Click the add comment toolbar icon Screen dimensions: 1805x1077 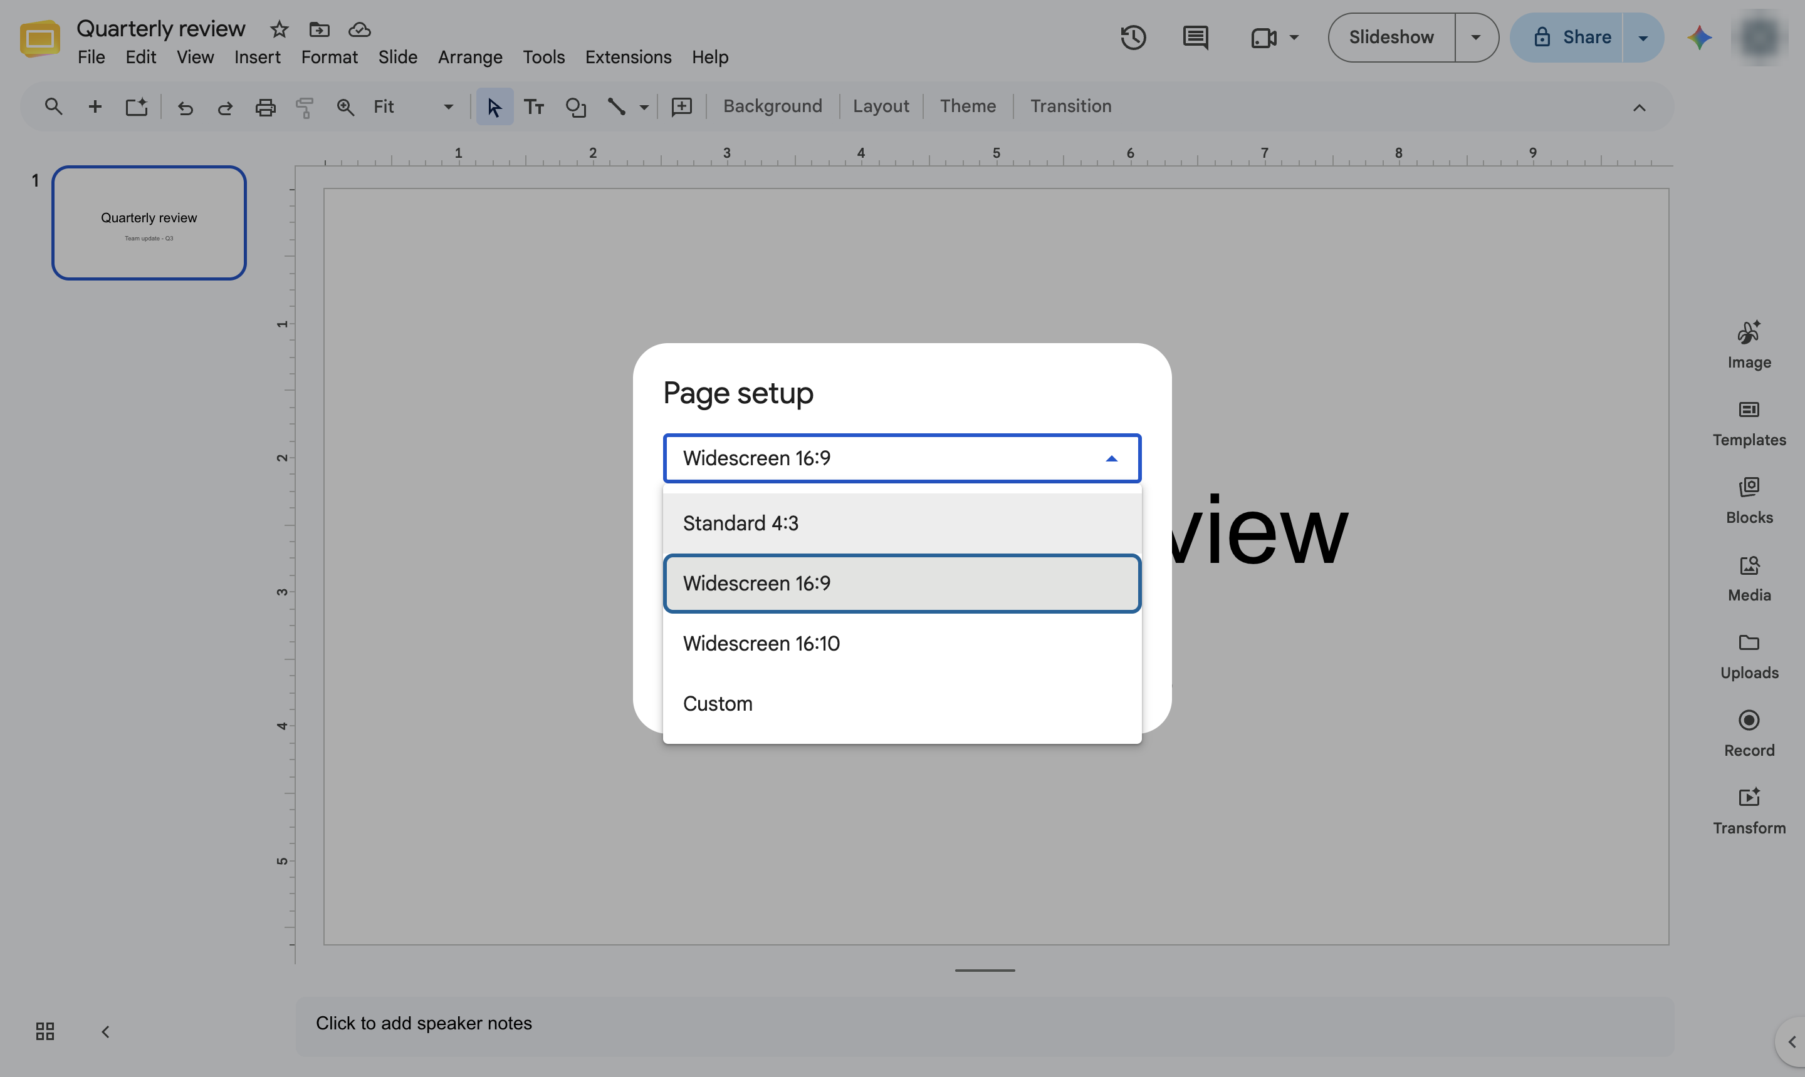click(681, 108)
